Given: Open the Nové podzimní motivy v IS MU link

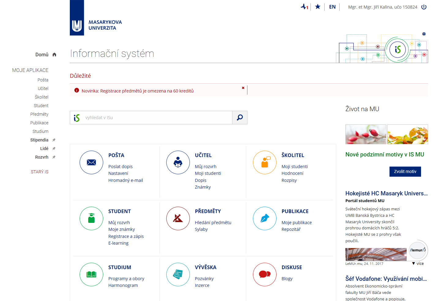Looking at the screenshot, I should click(385, 154).
